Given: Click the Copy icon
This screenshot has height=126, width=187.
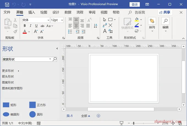Looking at the screenshot, I should tap(15, 26).
